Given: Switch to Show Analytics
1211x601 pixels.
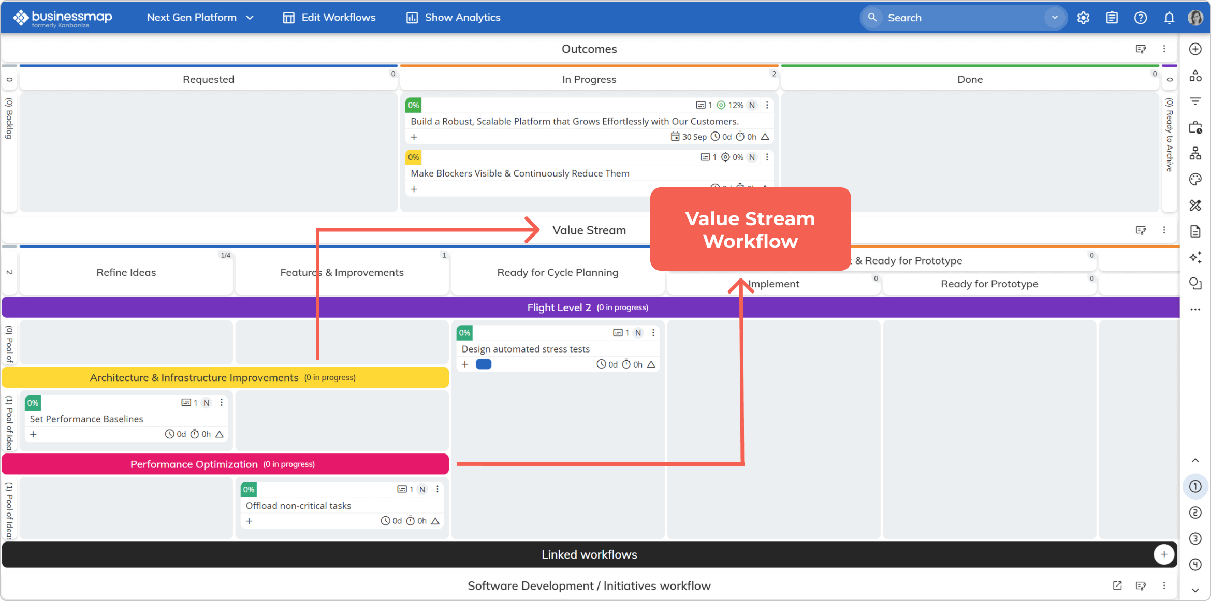Looking at the screenshot, I should pos(453,17).
